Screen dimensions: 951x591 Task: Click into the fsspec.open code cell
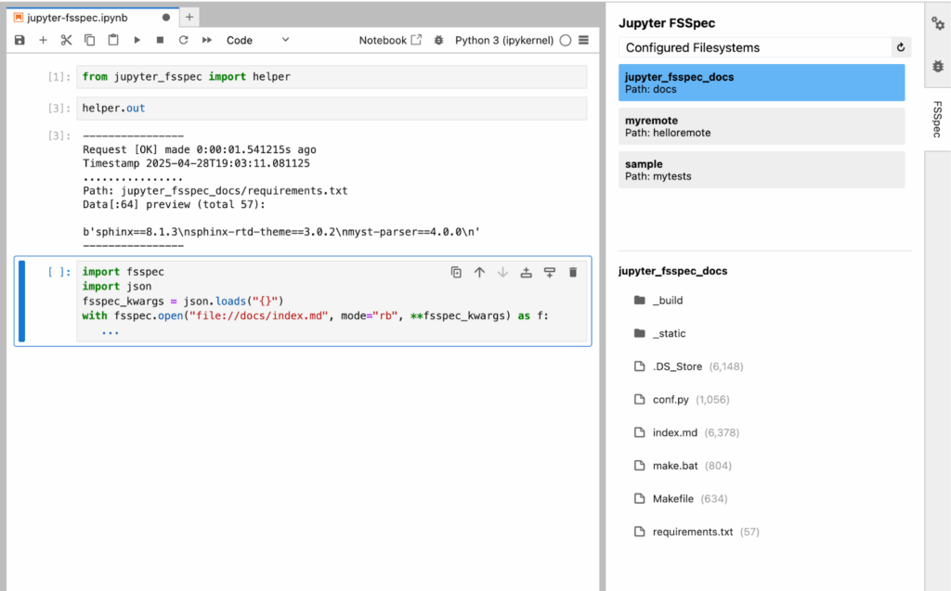(x=332, y=302)
